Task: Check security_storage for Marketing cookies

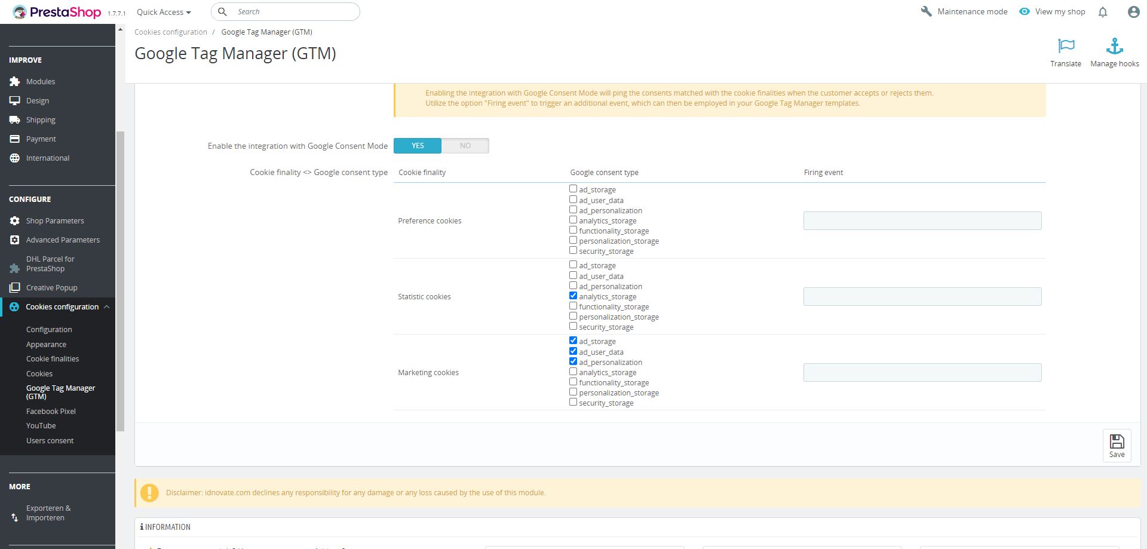Action: point(573,402)
